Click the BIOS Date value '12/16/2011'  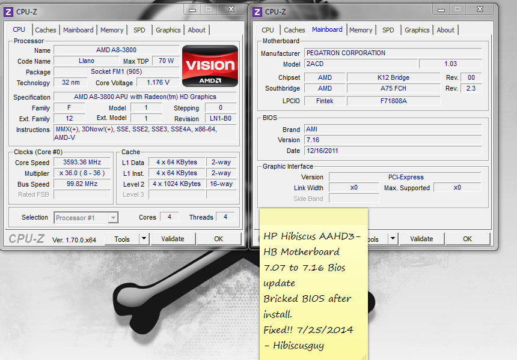(393, 151)
